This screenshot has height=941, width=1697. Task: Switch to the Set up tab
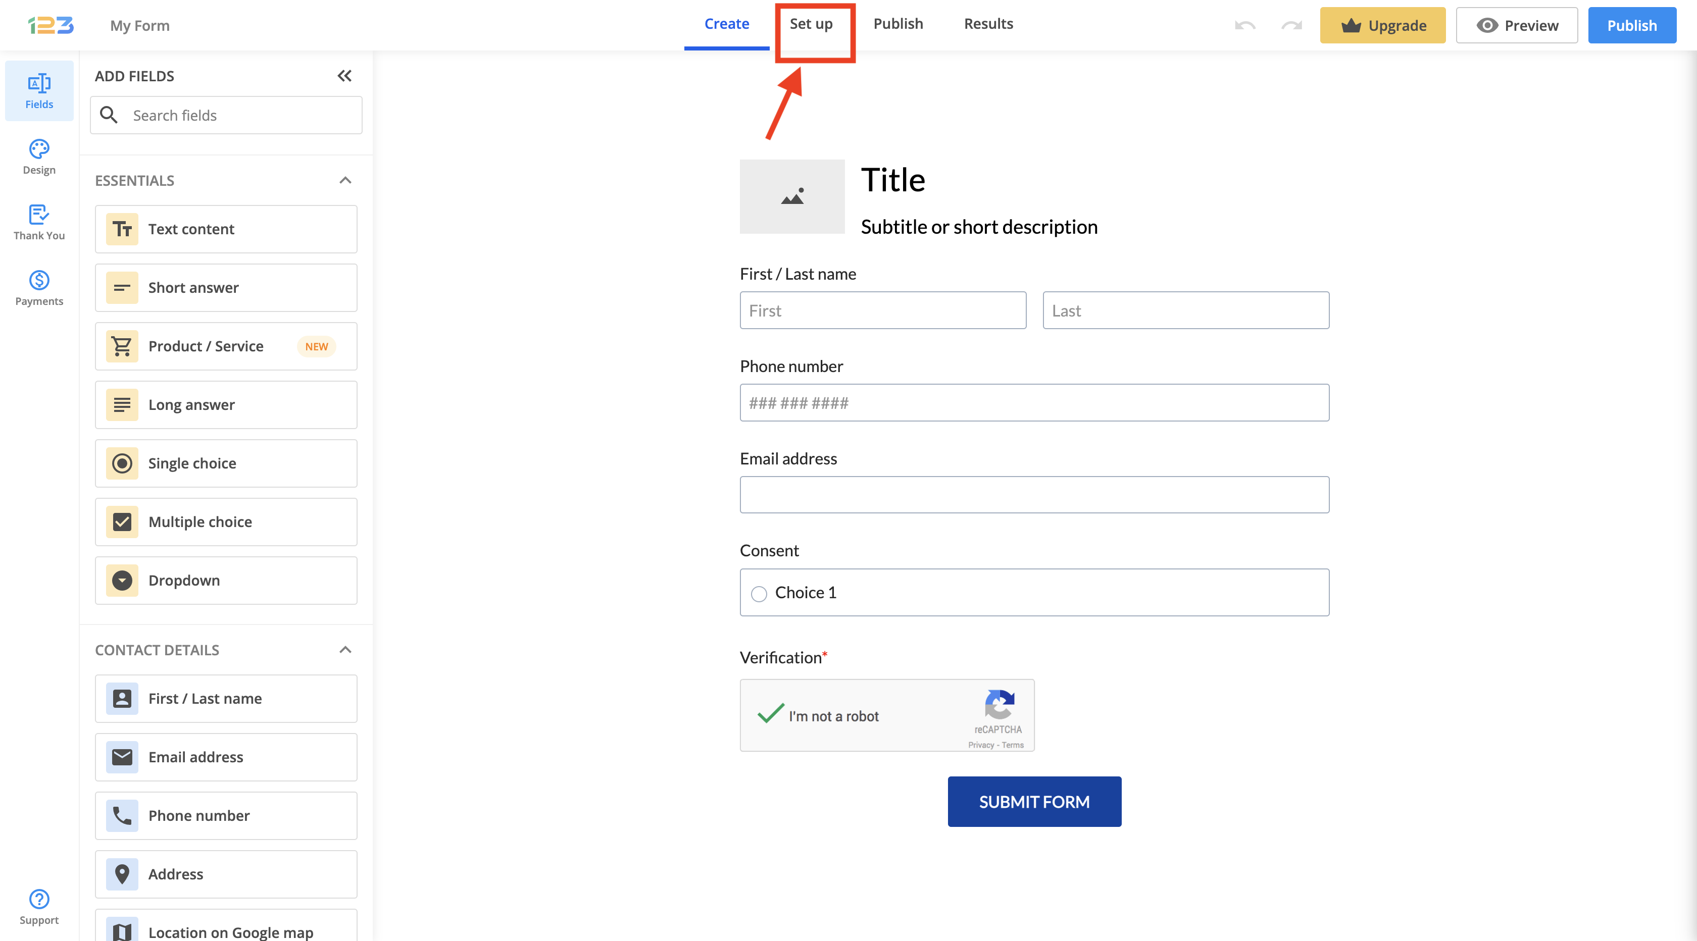point(811,24)
